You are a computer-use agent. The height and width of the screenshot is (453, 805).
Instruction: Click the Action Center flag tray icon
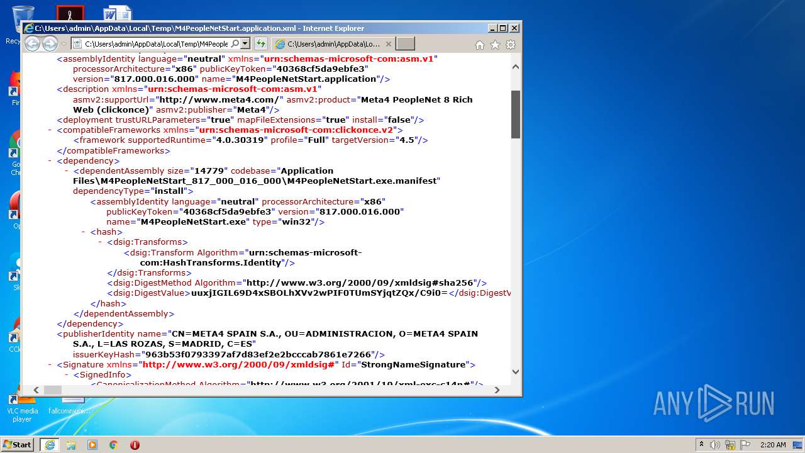tap(745, 445)
